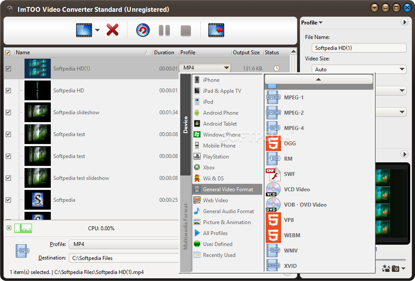The image size is (415, 281).
Task: Click the green CPU usage graph icon
Action: [23, 228]
